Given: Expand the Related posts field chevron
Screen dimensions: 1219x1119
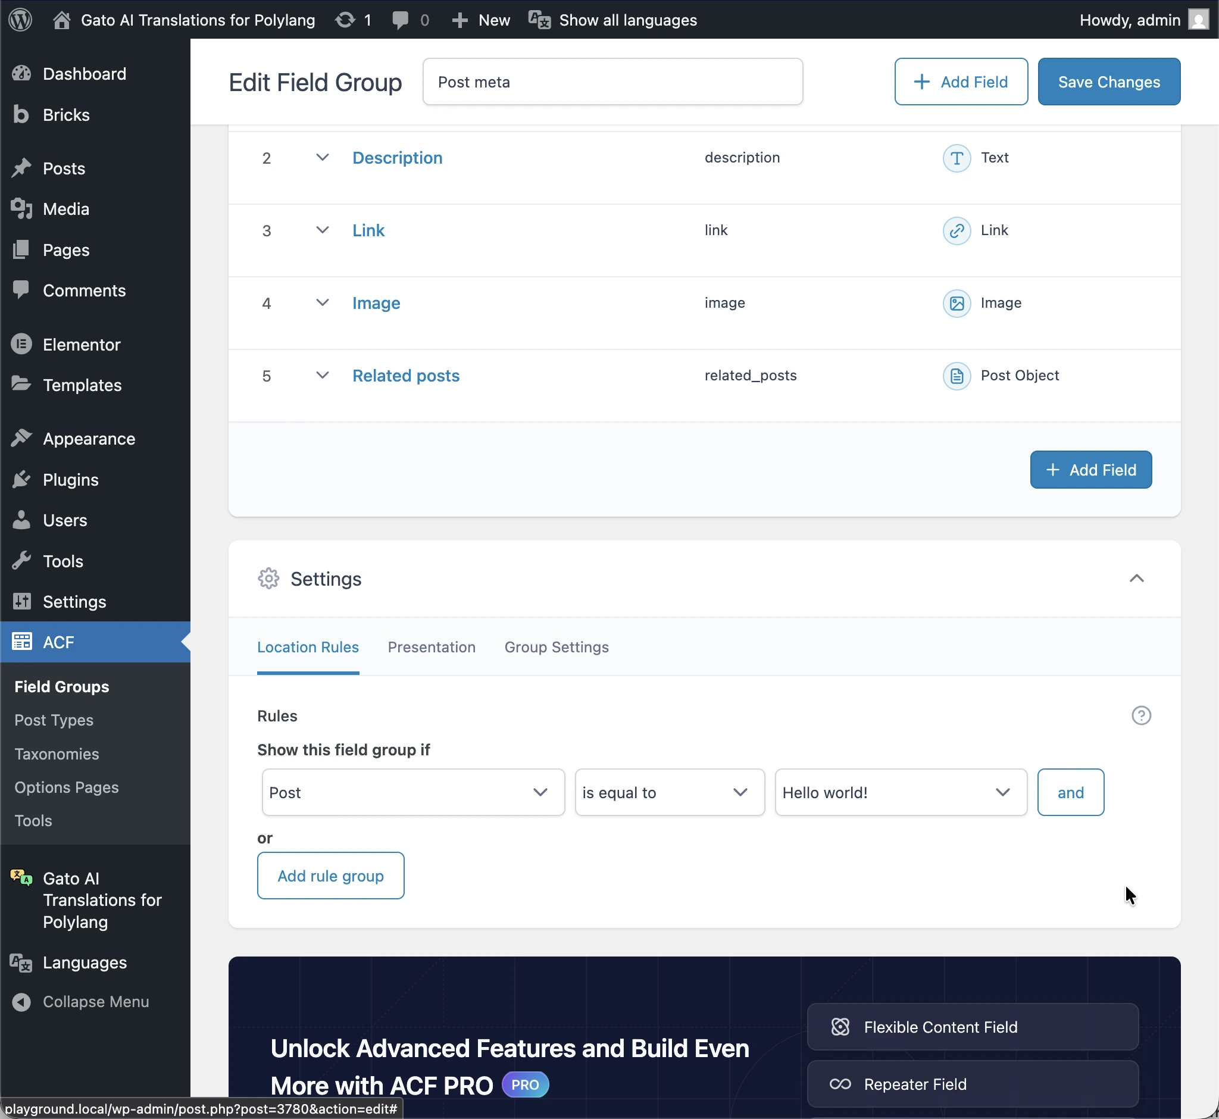Looking at the screenshot, I should 322,376.
